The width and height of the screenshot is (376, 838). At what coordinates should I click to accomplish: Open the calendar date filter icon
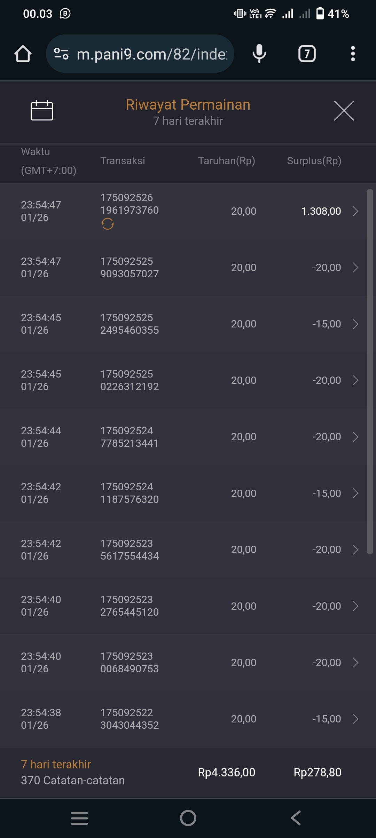pos(42,111)
